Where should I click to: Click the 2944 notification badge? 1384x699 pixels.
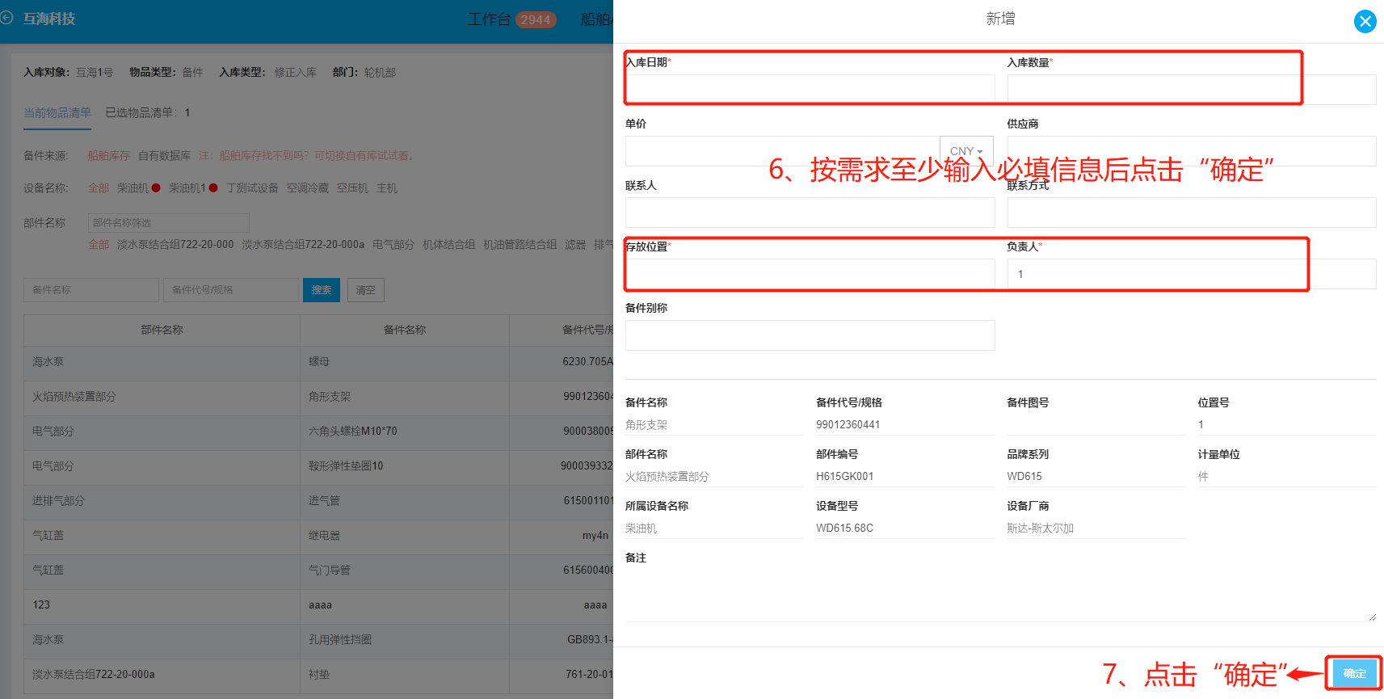pos(536,19)
